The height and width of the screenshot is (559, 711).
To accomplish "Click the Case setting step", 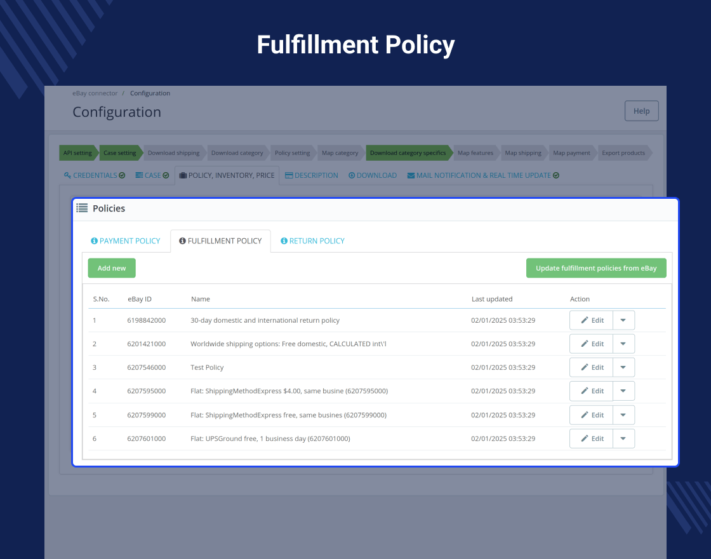I will click(x=120, y=153).
